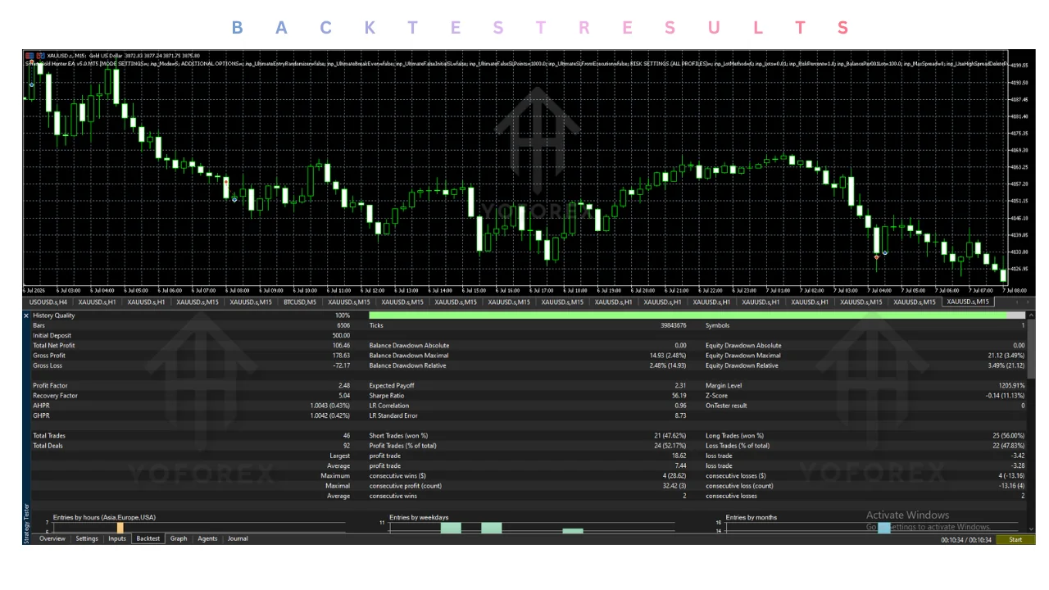Click the GHPR value 1.0042 (0.42%)
This screenshot has height=590, width=1049.
tap(330, 415)
